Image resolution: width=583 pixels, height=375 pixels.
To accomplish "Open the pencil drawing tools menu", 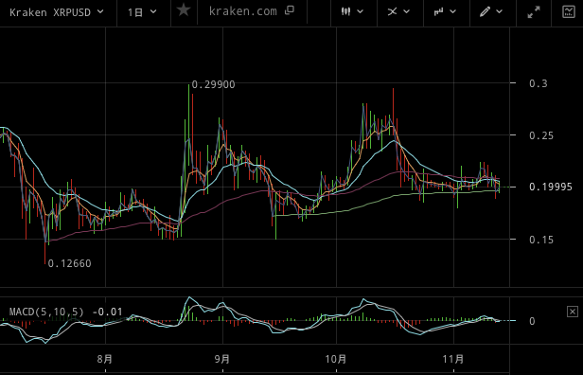I will (x=491, y=12).
